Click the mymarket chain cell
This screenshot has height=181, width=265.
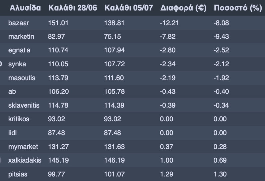[x=23, y=147]
